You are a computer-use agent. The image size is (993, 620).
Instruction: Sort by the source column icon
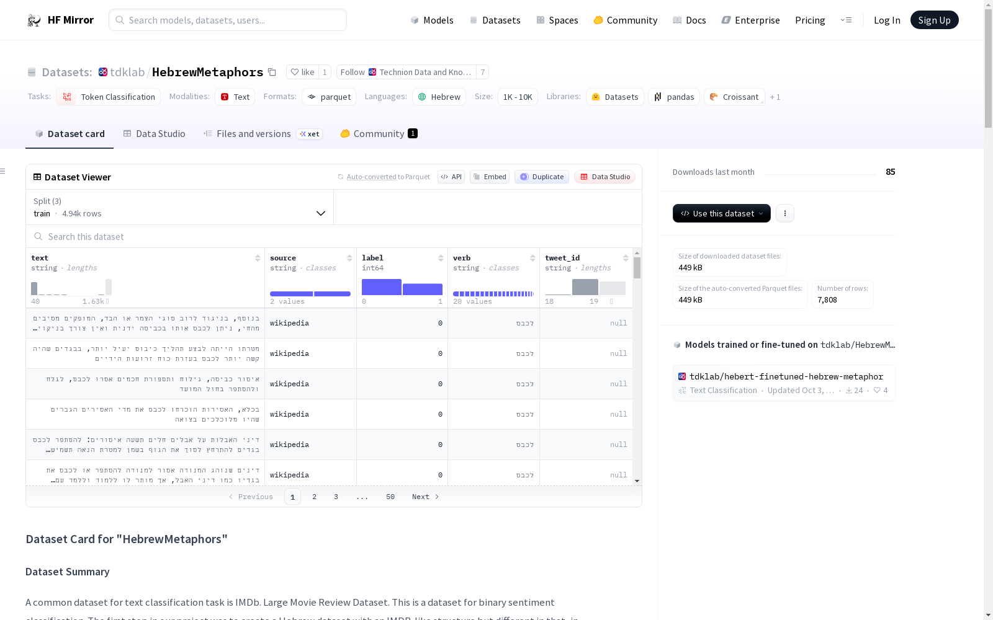[349, 258]
